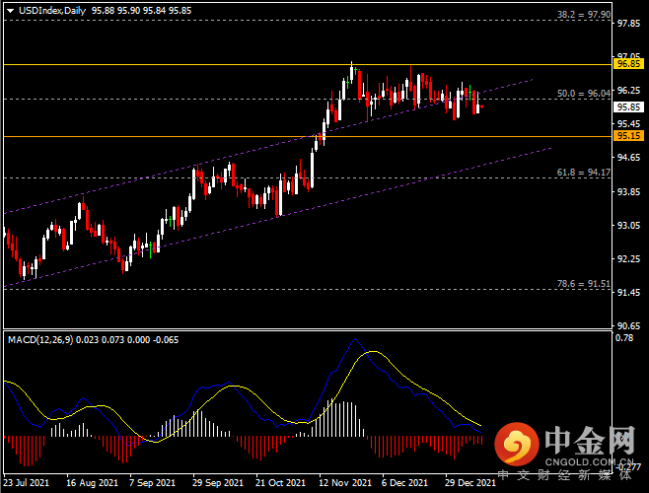Click the USDIndex,Daily chart title
Screen dimensions: 649x493
(51, 9)
